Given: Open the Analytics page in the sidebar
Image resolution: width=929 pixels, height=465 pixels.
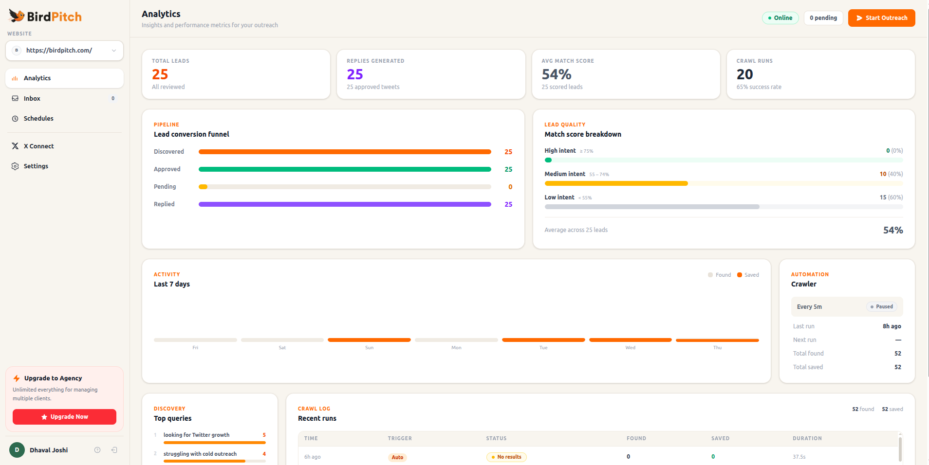Looking at the screenshot, I should coord(64,78).
